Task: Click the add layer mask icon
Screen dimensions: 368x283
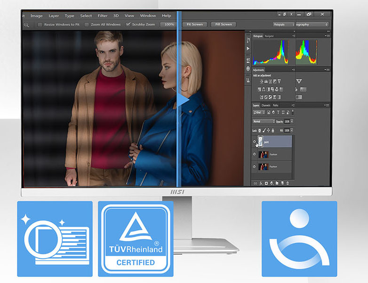Action: 266,183
